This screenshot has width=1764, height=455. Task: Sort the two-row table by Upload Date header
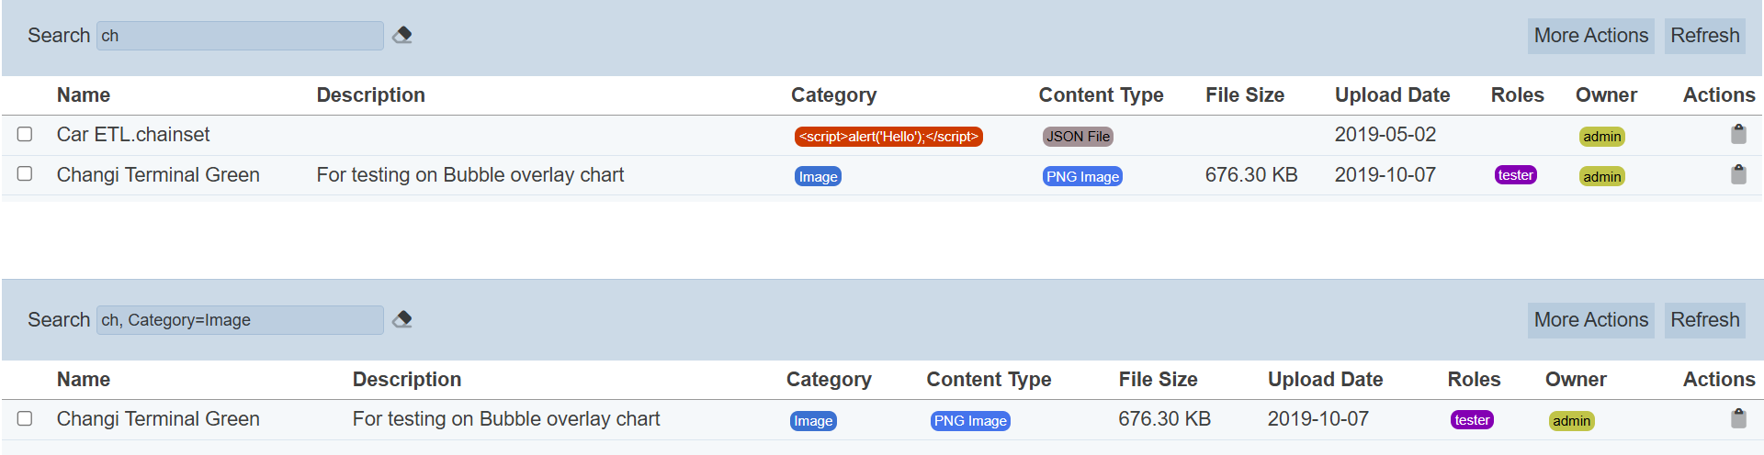(x=1392, y=95)
